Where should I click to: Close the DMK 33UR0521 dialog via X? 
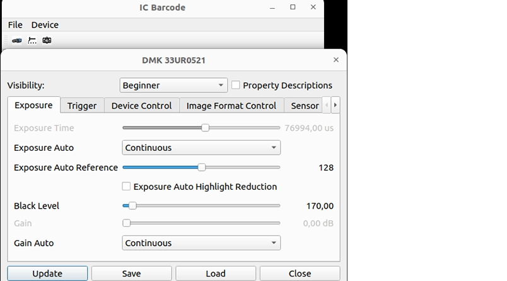point(335,60)
